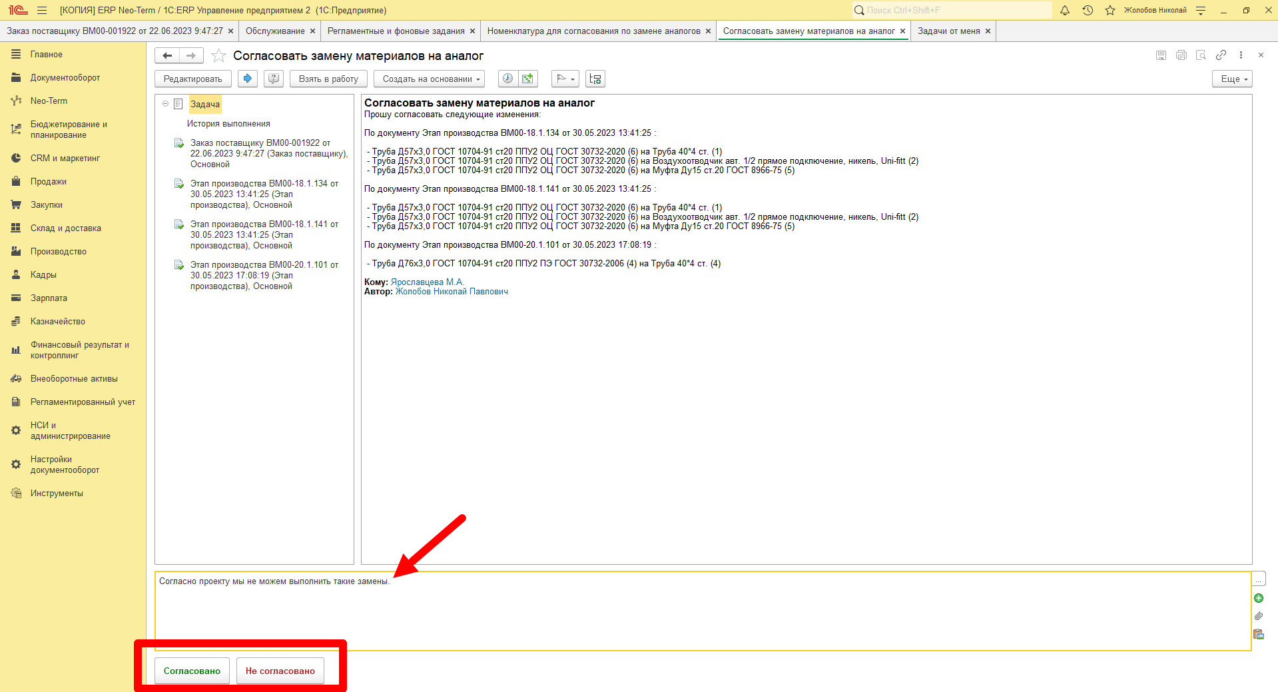Screen dimensions: 1278x692
Task: Collapse the Задача tree node
Action: [165, 104]
